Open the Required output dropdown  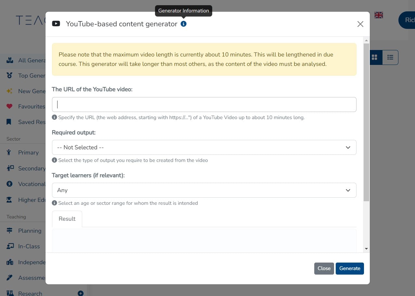(x=204, y=147)
